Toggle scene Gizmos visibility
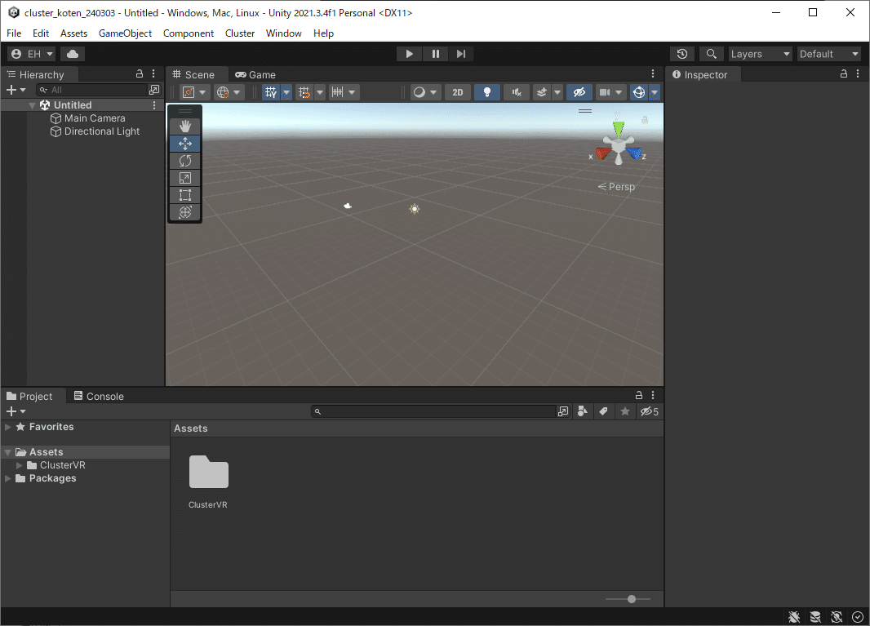 click(639, 92)
